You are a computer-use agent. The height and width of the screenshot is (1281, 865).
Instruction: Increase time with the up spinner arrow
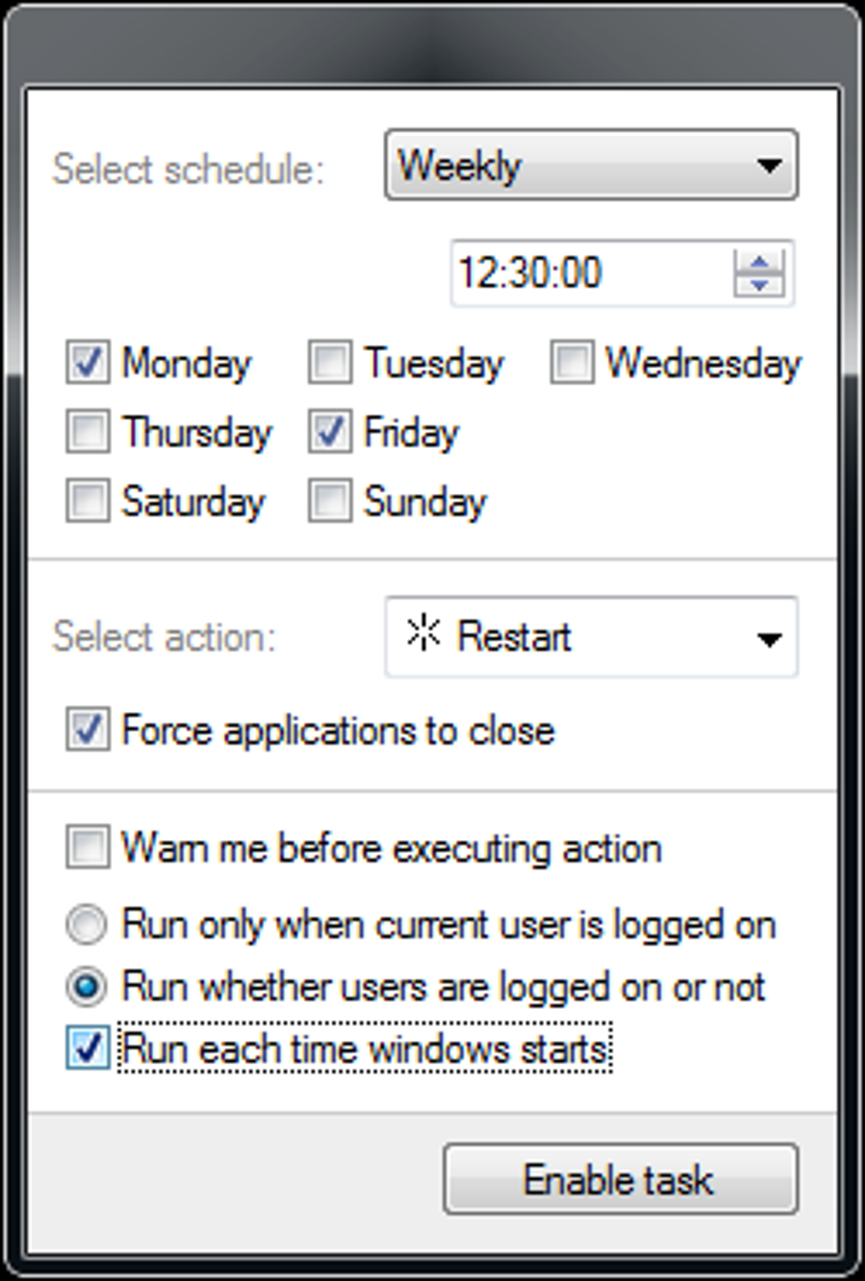point(760,261)
